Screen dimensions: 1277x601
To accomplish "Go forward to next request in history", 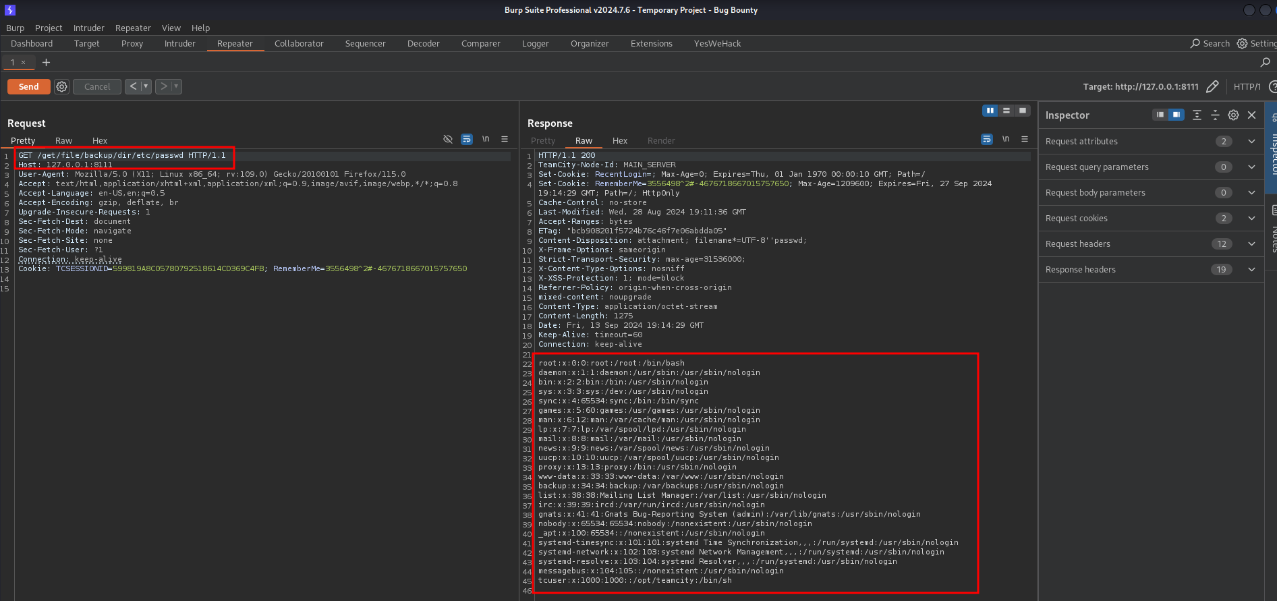I will tap(163, 86).
